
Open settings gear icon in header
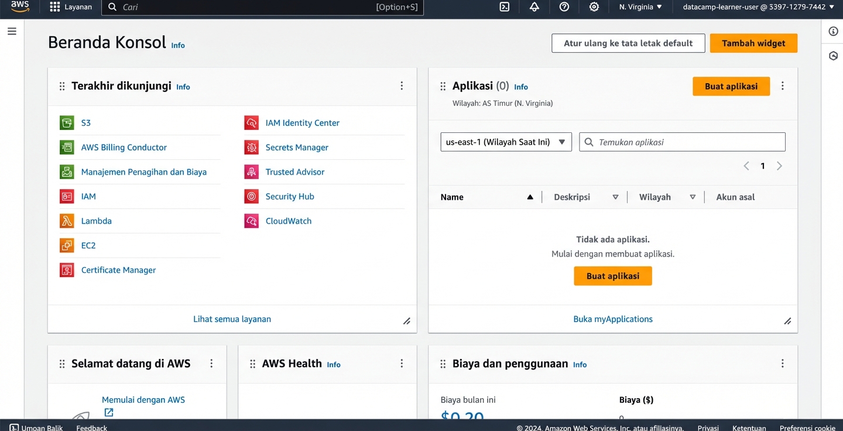pos(594,7)
